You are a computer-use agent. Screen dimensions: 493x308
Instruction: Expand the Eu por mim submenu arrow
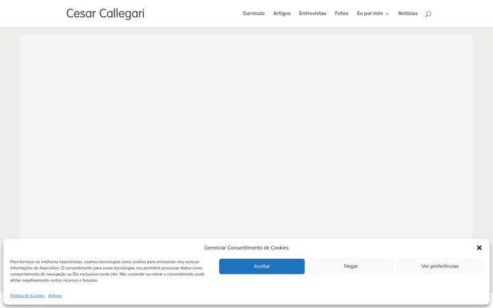coord(387,14)
